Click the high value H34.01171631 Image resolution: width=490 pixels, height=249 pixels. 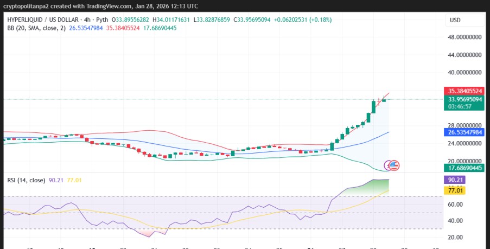171,20
